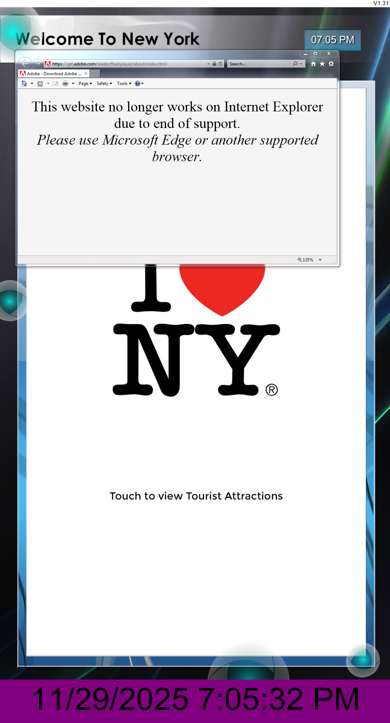Open the Tools menu

click(x=124, y=84)
